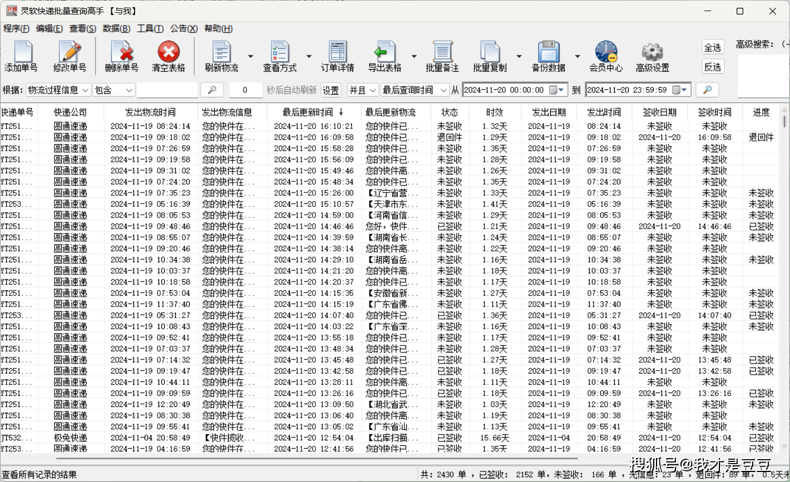
Task: Click the 查看方式 checklist icon
Action: [x=280, y=52]
